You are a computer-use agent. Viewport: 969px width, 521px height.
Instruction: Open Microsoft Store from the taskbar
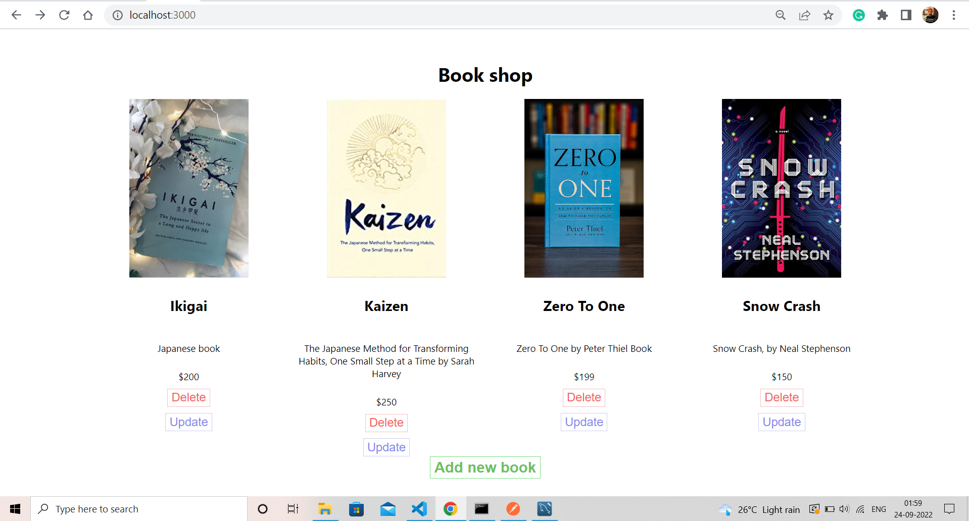click(x=356, y=509)
